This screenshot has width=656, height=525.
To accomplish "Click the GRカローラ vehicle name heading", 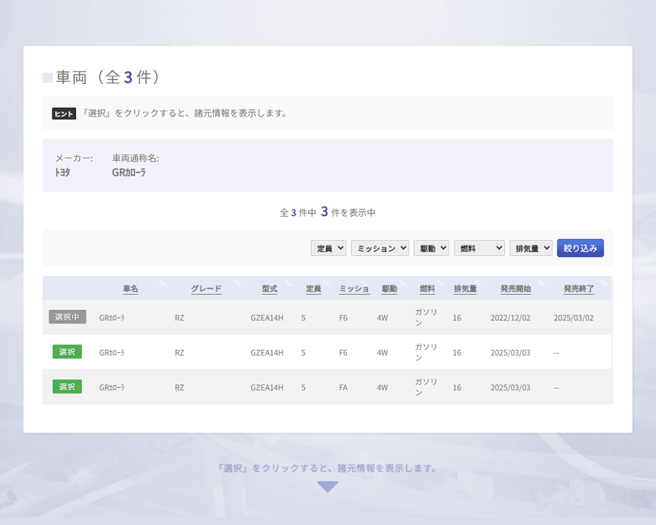I will tap(129, 173).
